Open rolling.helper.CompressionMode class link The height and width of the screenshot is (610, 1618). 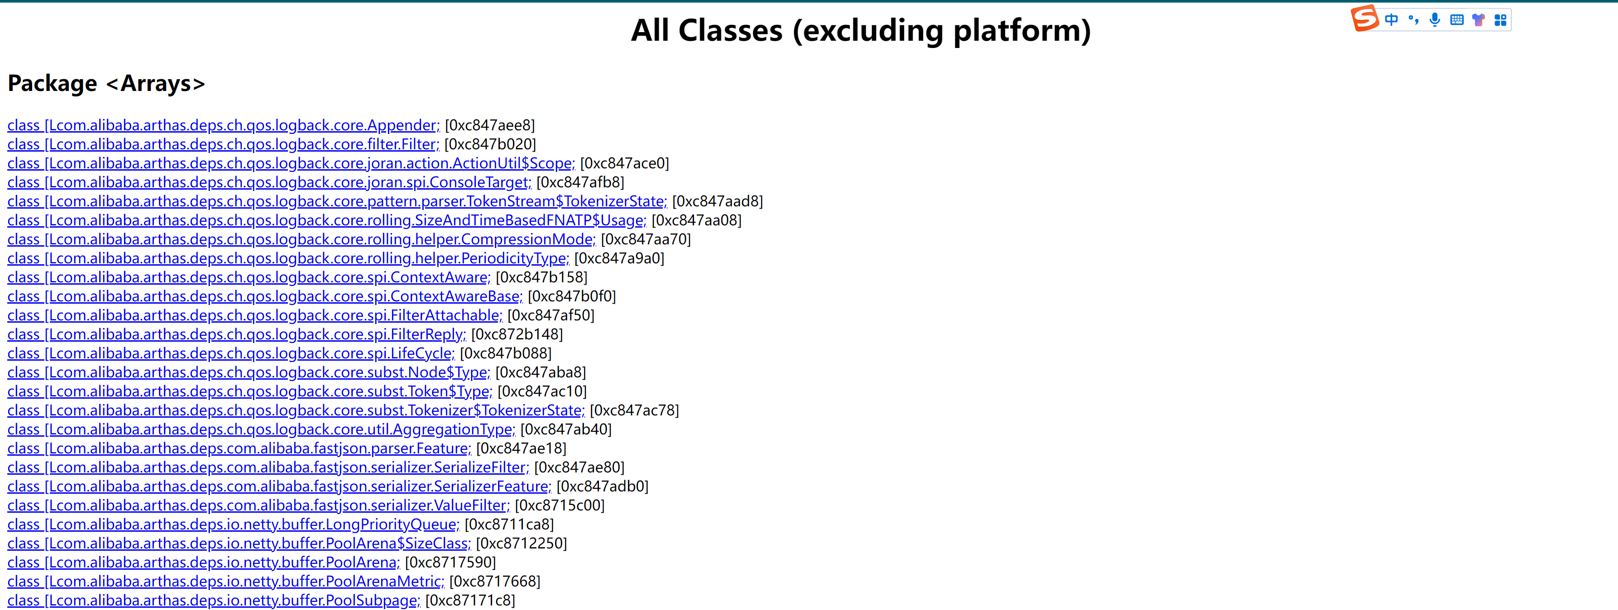[302, 239]
